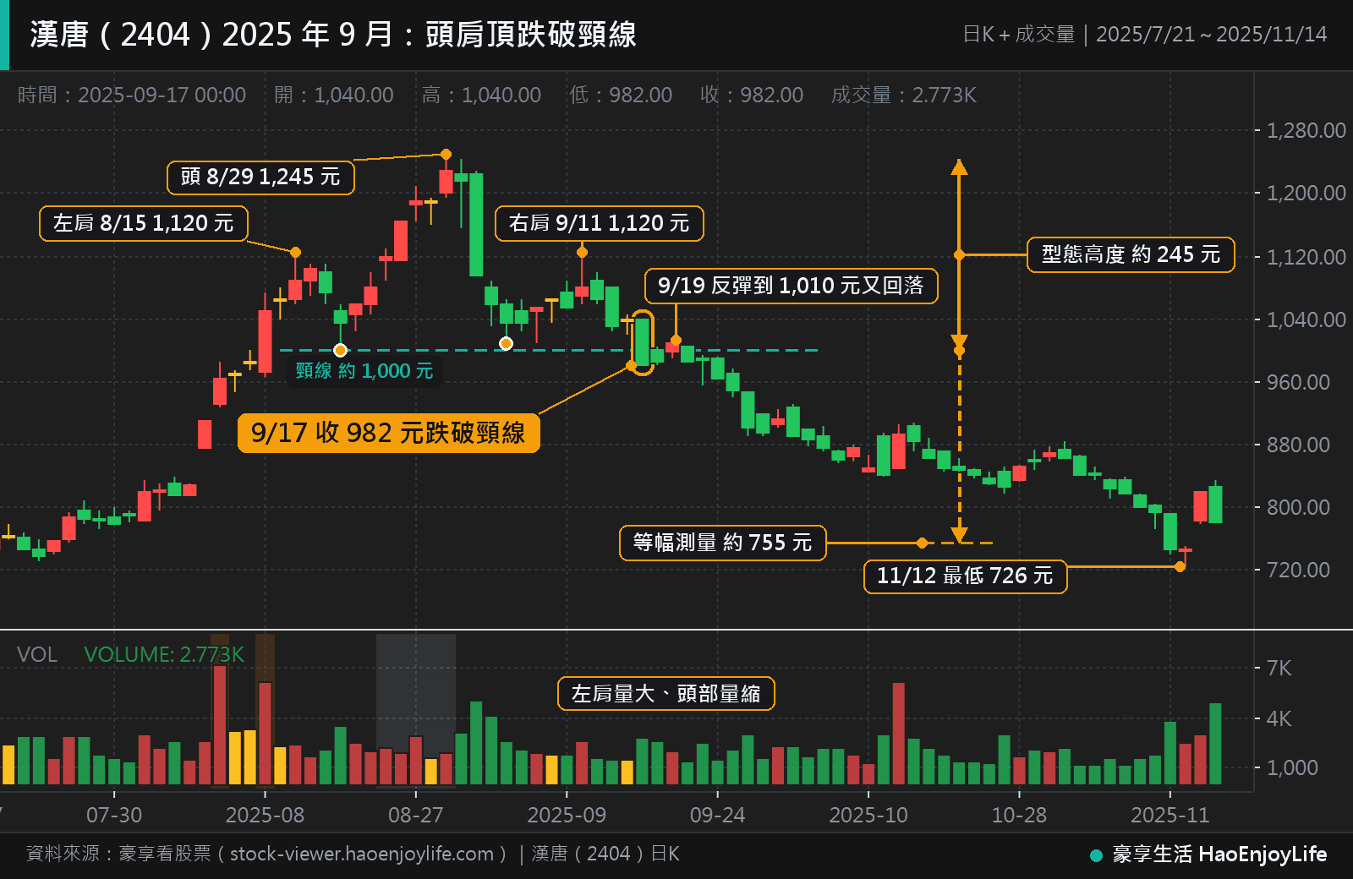The image size is (1353, 879).
Task: Click the 頸線 約 1,000 元 neckline label
Action: tap(364, 371)
